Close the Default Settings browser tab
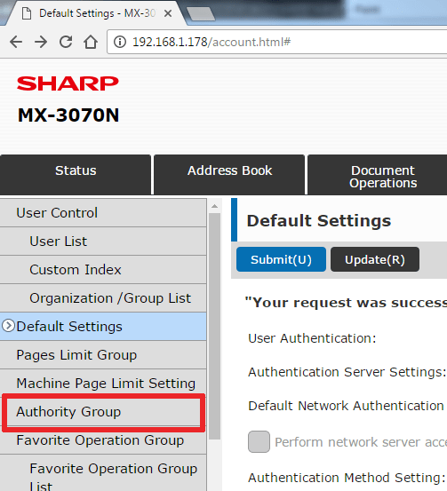 click(168, 13)
